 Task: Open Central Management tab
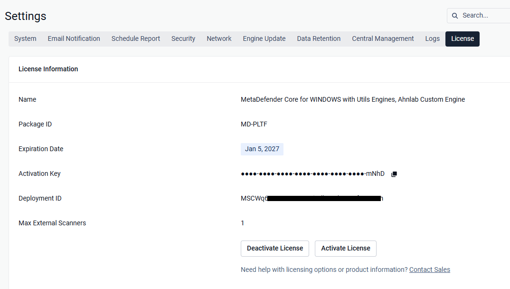click(383, 39)
